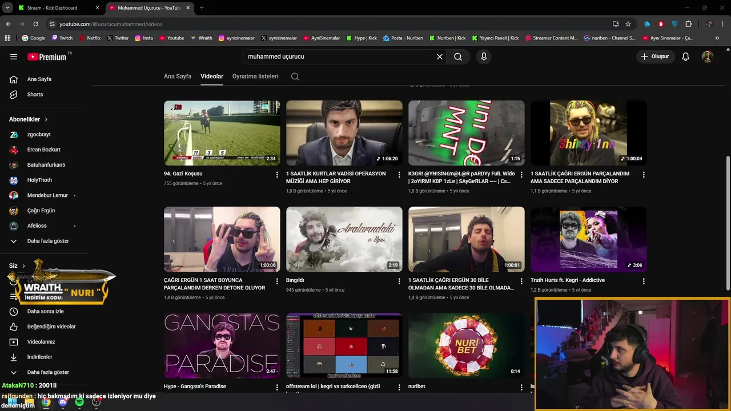Play the nuribet casino chip thumbnail
Screen dimensions: 731x411
[467, 345]
